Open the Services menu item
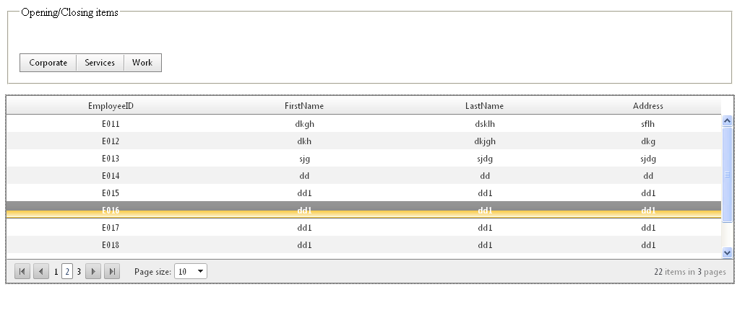 [100, 63]
